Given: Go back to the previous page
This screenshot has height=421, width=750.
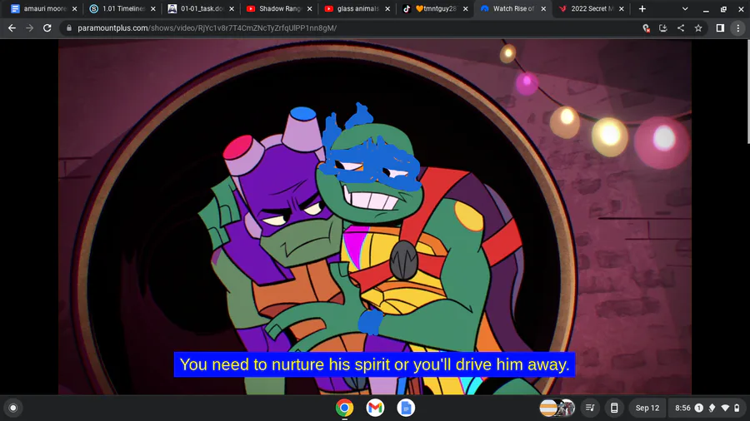Looking at the screenshot, I should point(12,28).
